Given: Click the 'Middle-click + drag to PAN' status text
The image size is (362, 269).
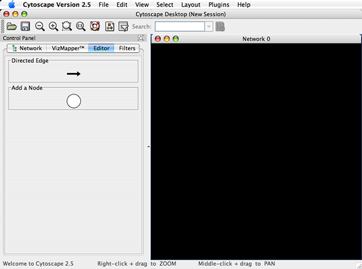Looking at the screenshot, I should click(x=237, y=264).
